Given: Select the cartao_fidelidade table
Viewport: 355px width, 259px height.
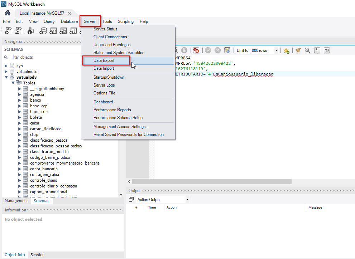Looking at the screenshot, I should 45,129.
